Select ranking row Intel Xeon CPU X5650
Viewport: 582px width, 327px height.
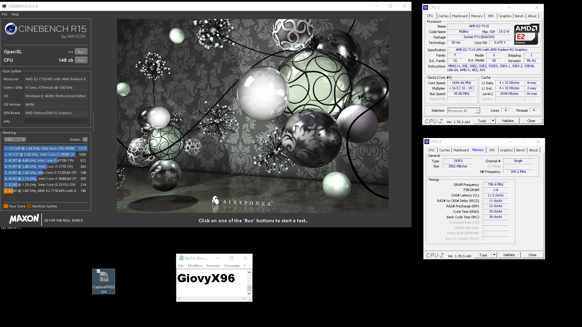tap(45, 148)
